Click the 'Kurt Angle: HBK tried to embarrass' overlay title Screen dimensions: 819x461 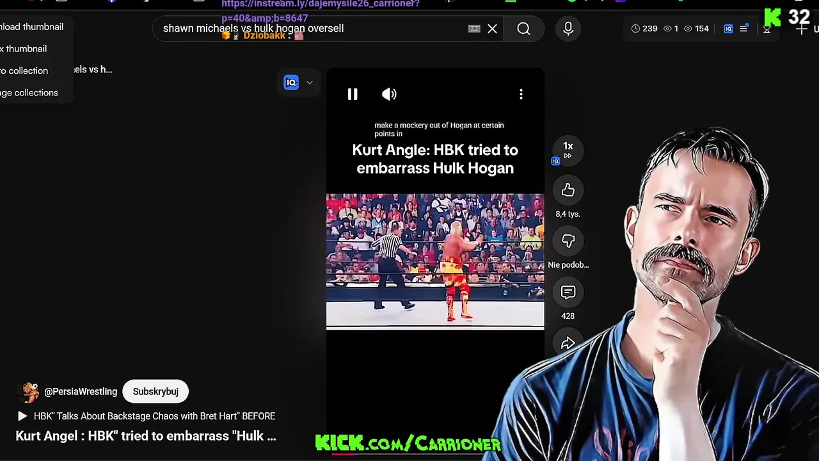pyautogui.click(x=435, y=159)
